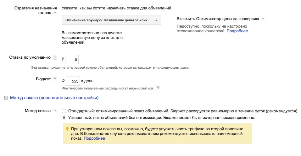Click help icon next to Бюджет label
The image size is (301, 156).
55,79
